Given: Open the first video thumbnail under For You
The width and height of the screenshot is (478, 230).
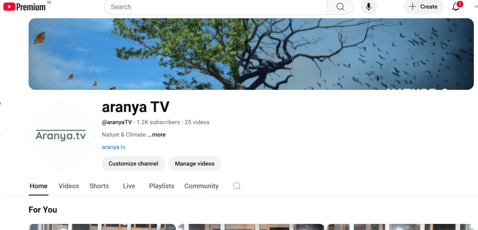Looking at the screenshot, I should click(102, 227).
